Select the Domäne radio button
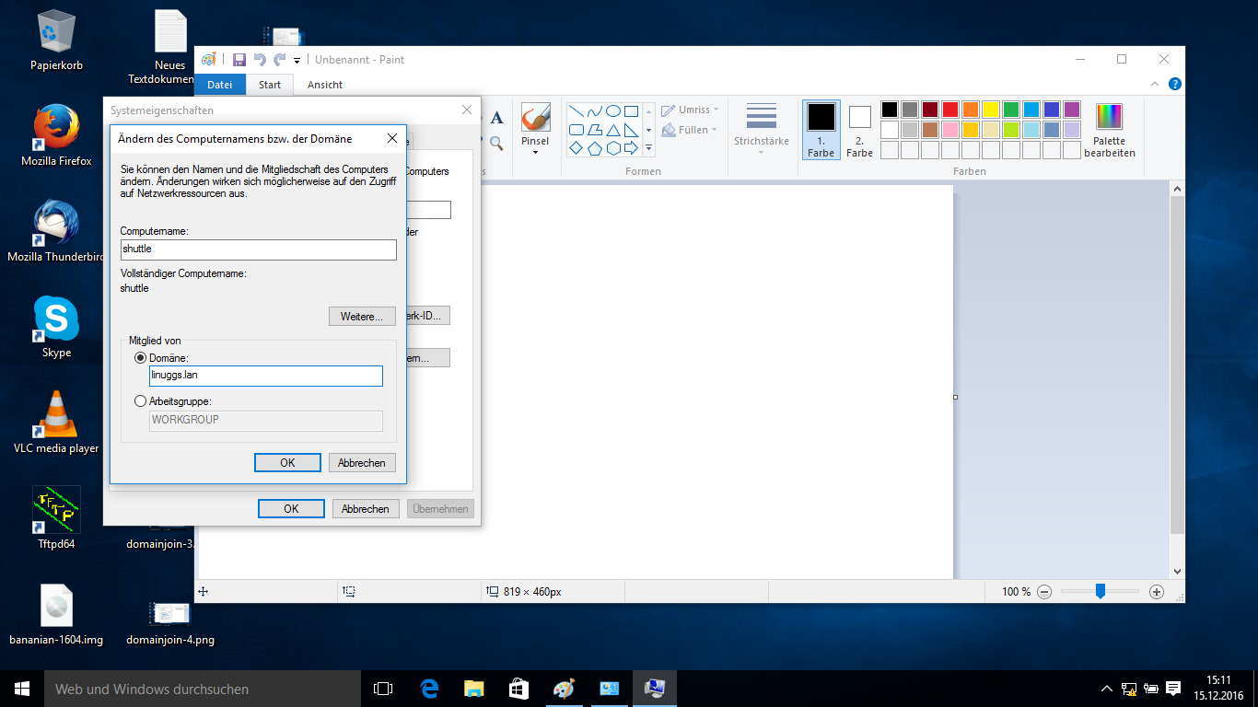The image size is (1258, 707). (x=141, y=357)
